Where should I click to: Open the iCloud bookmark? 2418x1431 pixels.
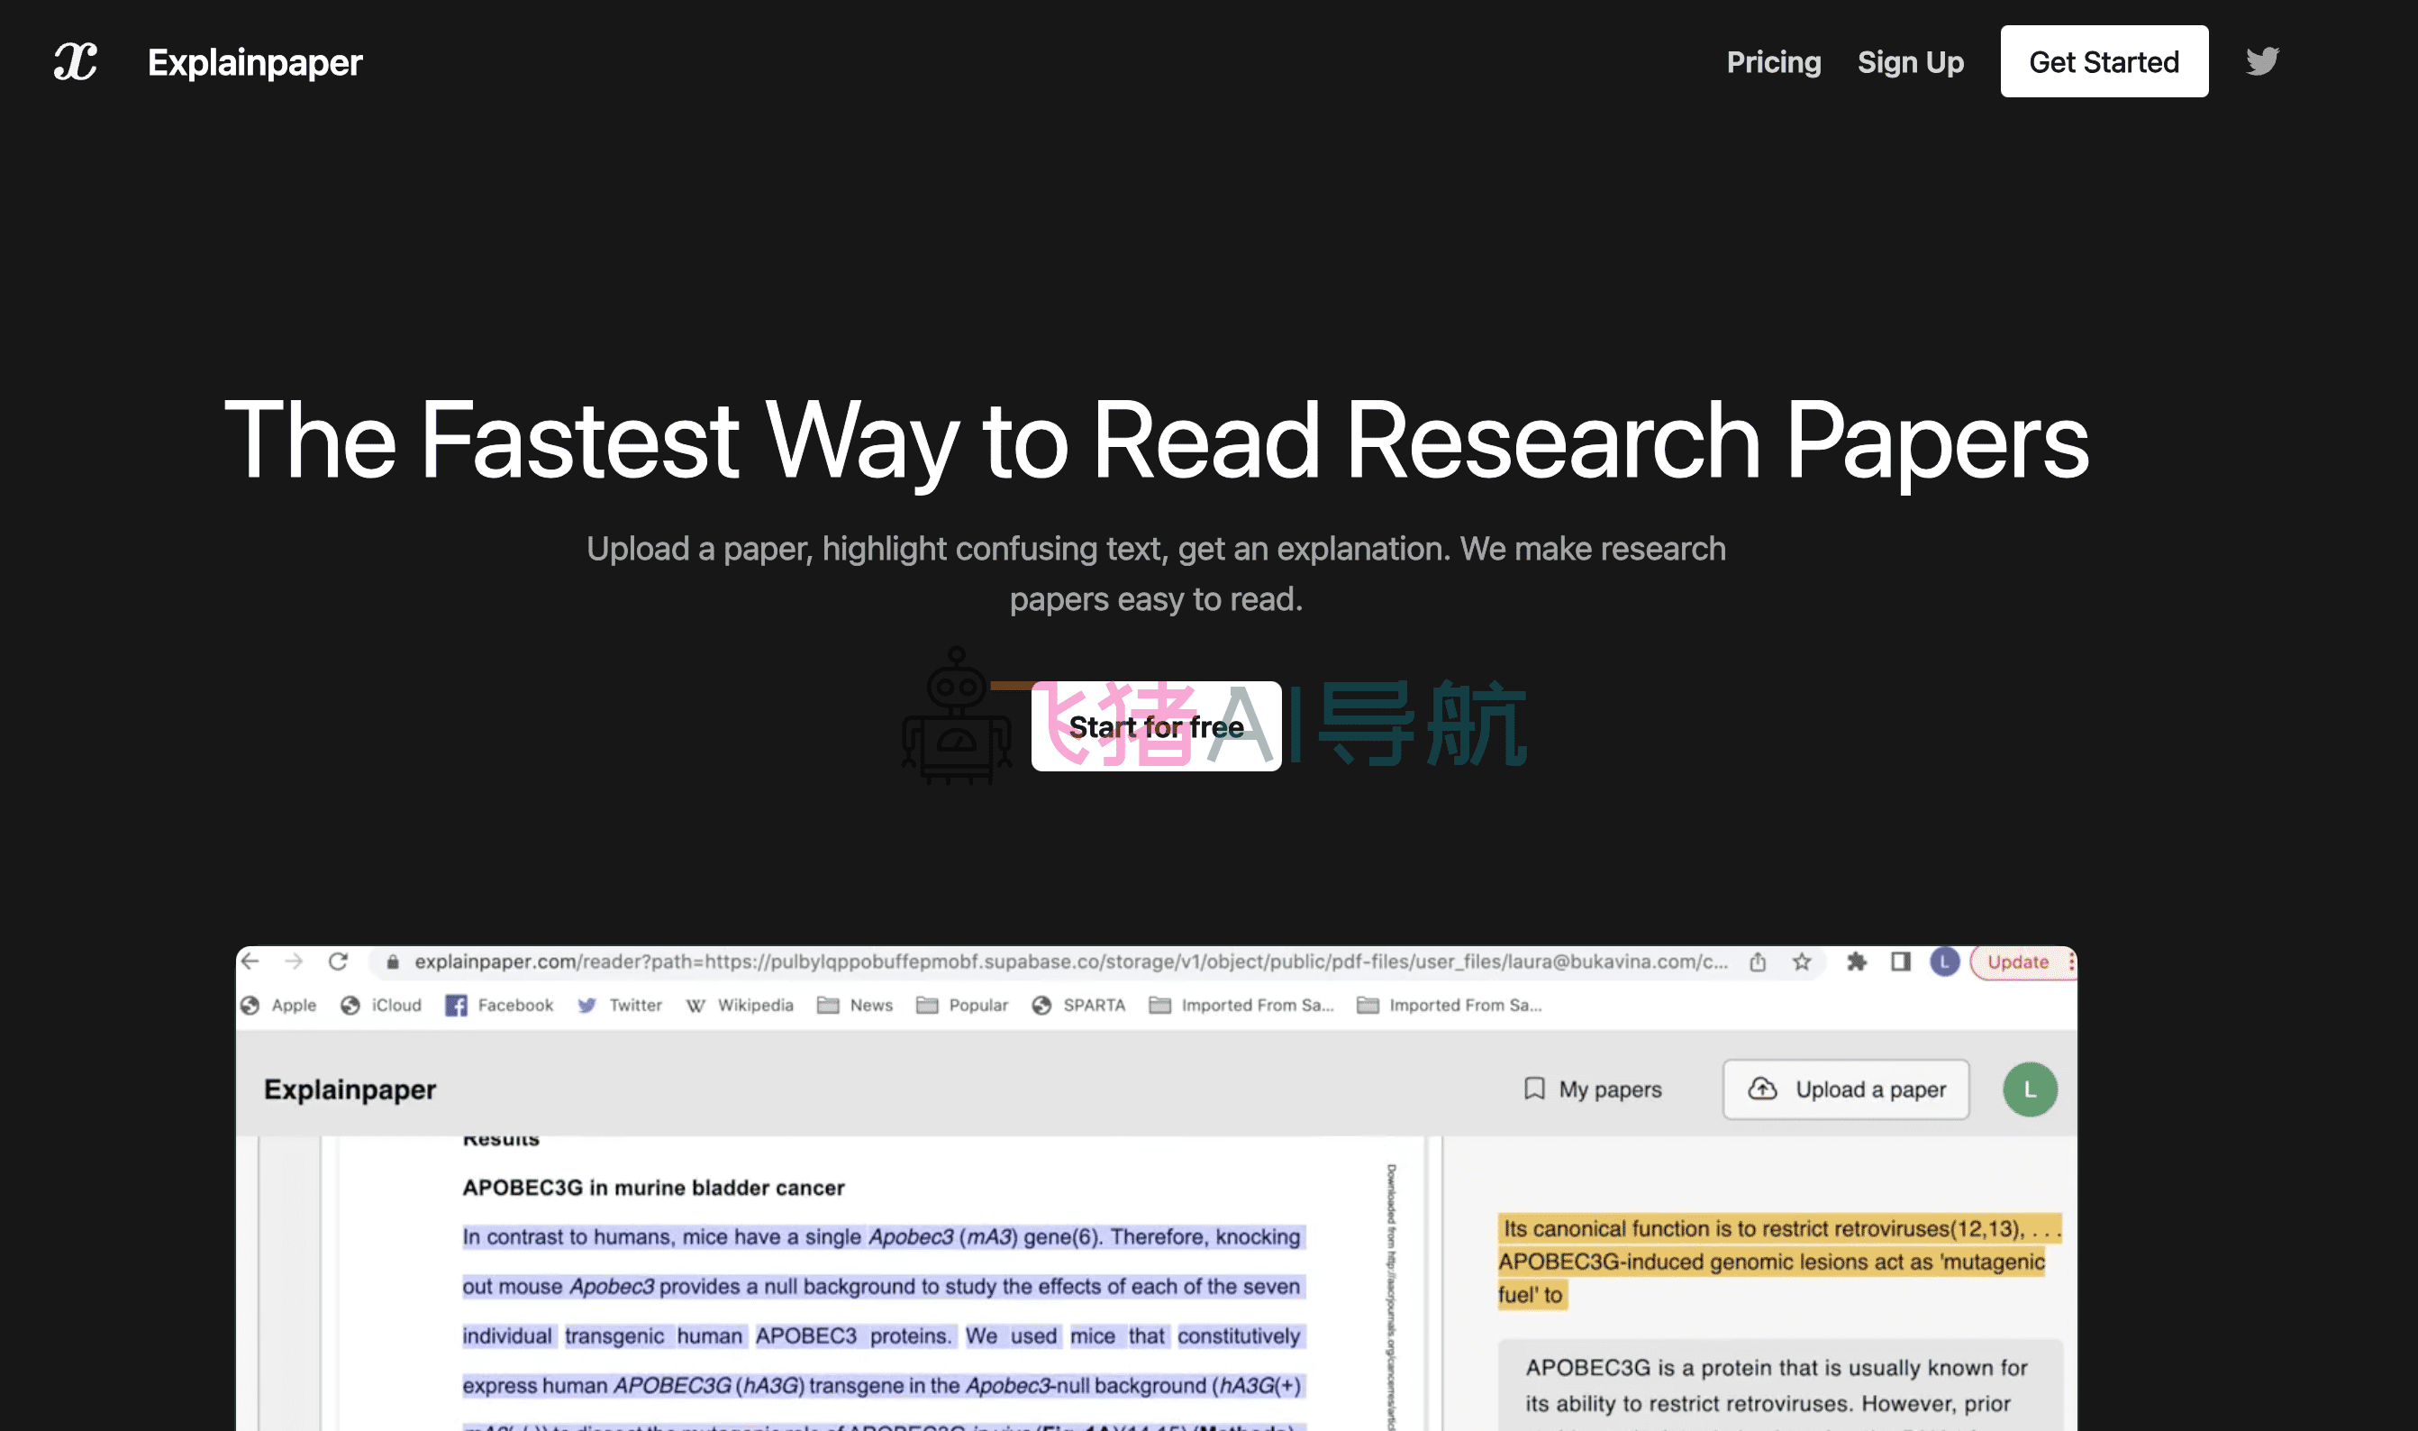tap(382, 1005)
